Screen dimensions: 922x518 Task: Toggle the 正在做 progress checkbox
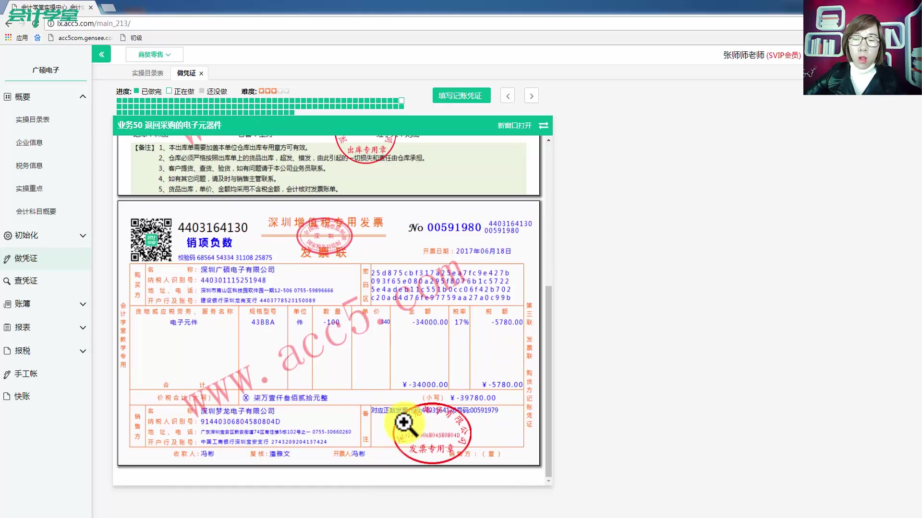pos(169,90)
